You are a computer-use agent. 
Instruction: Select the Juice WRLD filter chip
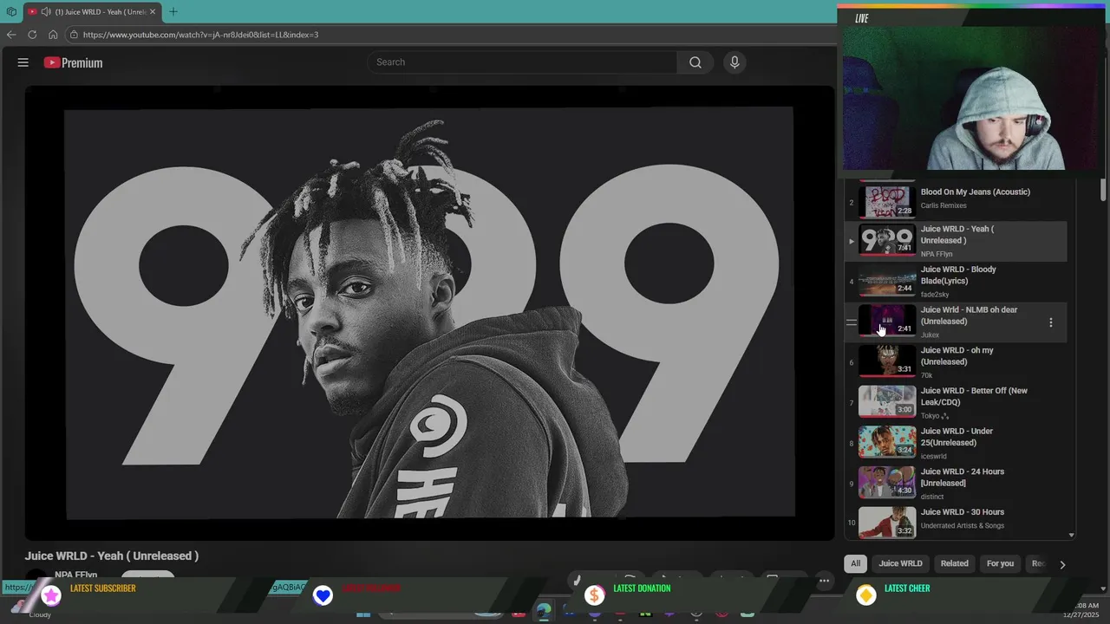[x=900, y=563]
